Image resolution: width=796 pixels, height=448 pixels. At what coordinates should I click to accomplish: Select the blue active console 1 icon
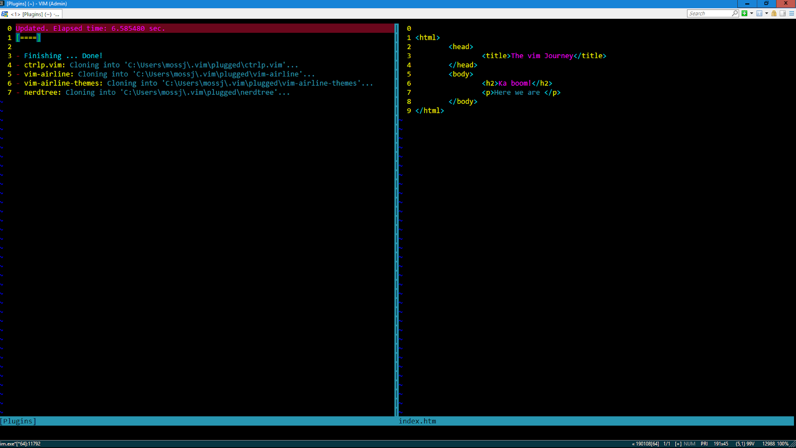tap(759, 13)
